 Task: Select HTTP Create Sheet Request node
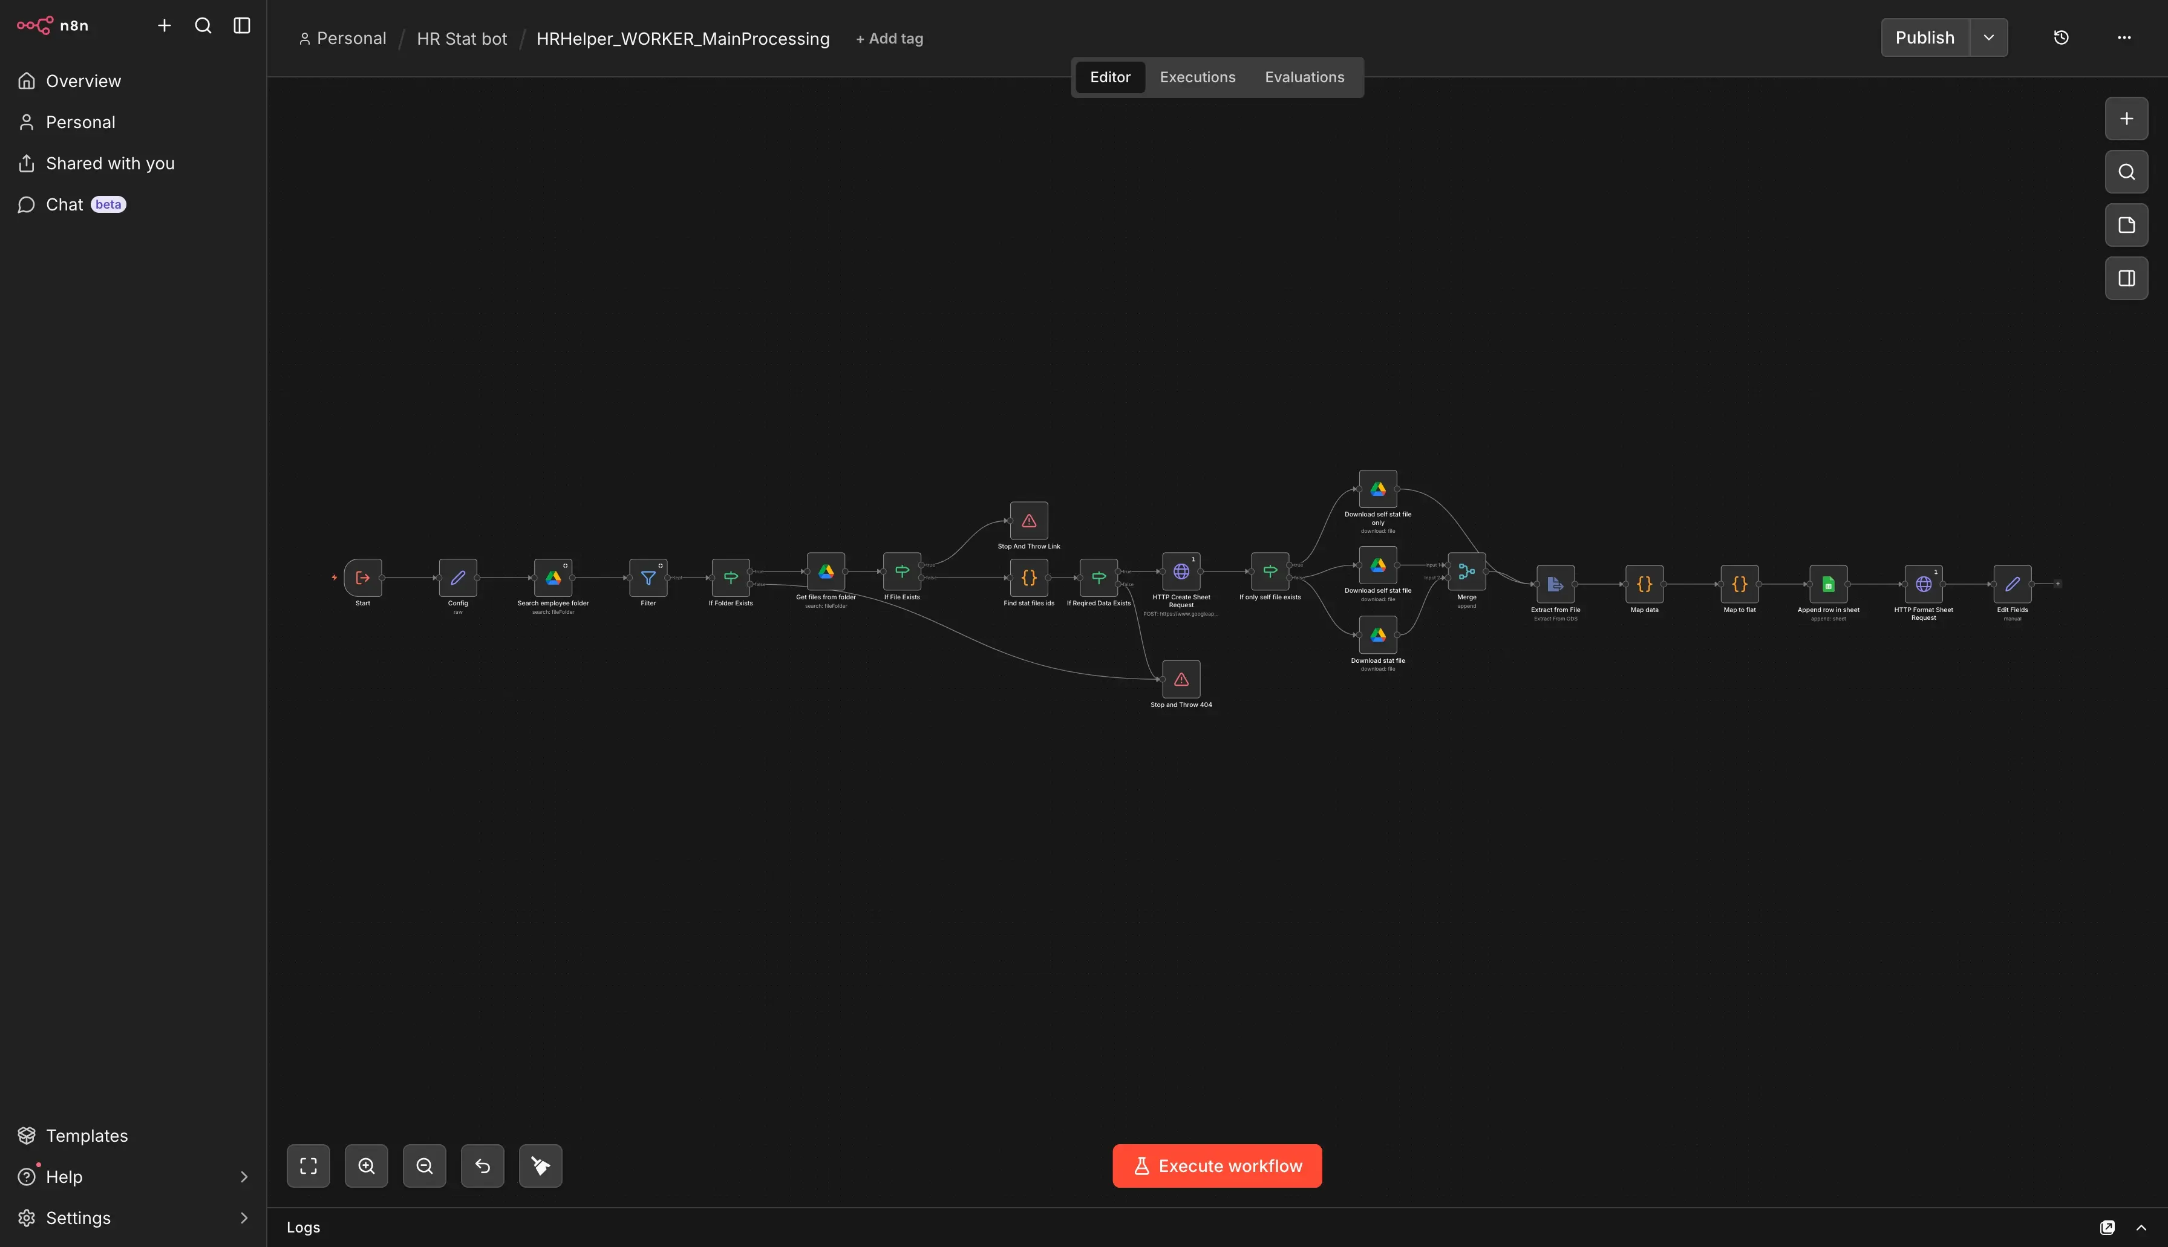click(1181, 571)
